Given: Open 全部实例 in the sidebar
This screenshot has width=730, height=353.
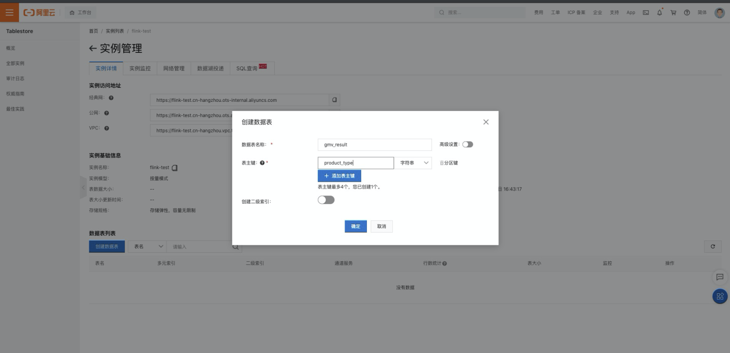Looking at the screenshot, I should [15, 63].
